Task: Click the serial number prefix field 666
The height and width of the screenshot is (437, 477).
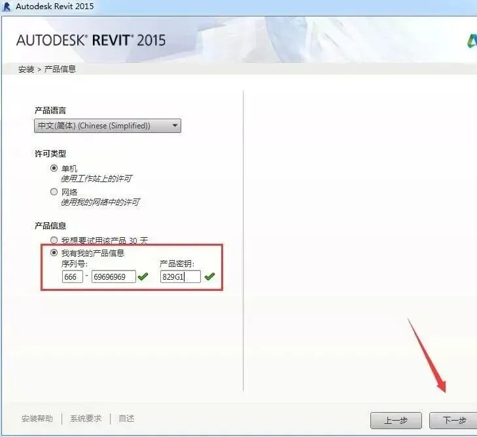Action: (73, 276)
